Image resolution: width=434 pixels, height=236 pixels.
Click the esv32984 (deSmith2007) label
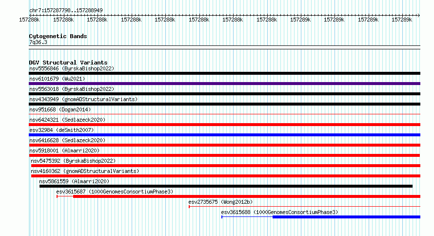(x=61, y=130)
